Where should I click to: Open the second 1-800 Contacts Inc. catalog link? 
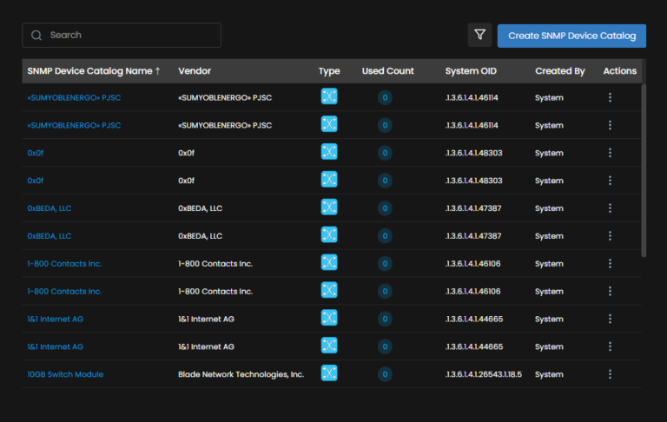64,292
